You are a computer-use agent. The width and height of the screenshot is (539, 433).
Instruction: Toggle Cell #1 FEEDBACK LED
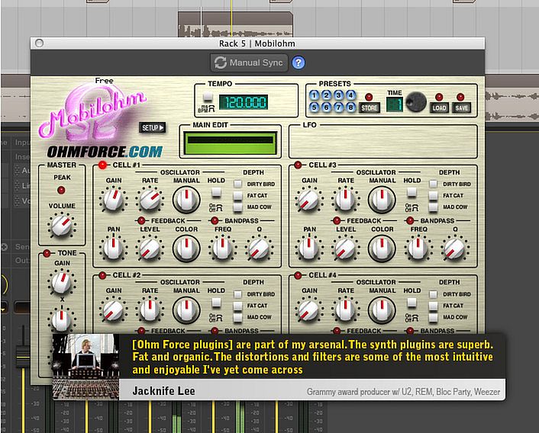pos(141,220)
